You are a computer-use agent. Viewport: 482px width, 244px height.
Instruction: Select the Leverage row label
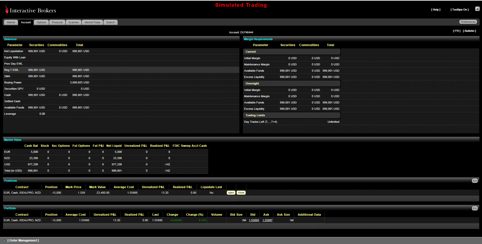(x=10, y=114)
